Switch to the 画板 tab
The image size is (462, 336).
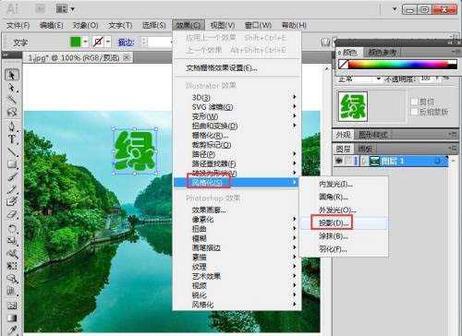tap(366, 150)
